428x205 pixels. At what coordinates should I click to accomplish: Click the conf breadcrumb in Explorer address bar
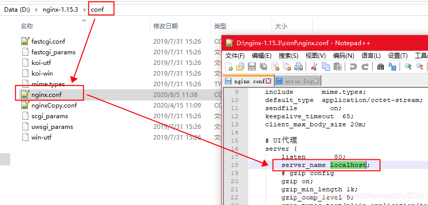(97, 10)
